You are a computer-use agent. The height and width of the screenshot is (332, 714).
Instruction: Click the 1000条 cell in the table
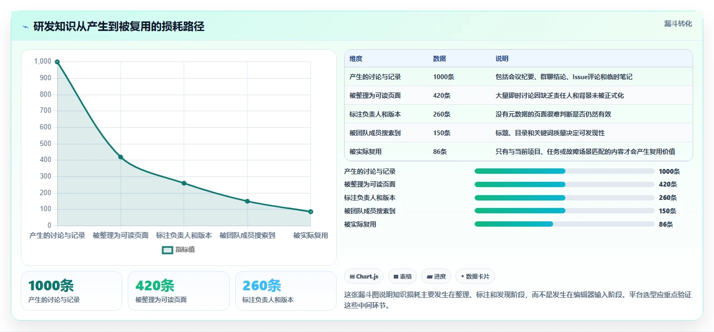coord(444,77)
